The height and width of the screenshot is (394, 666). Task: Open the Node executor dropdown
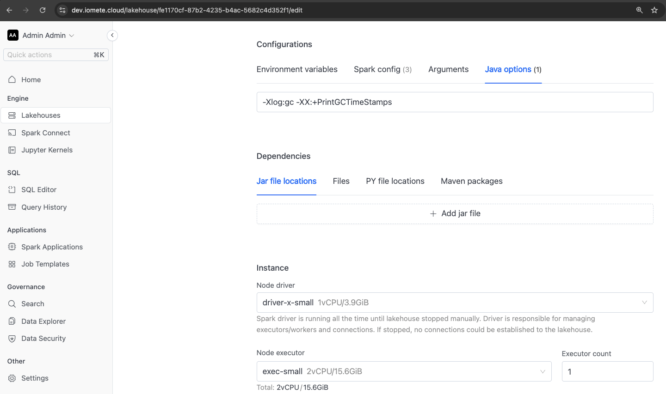[404, 371]
